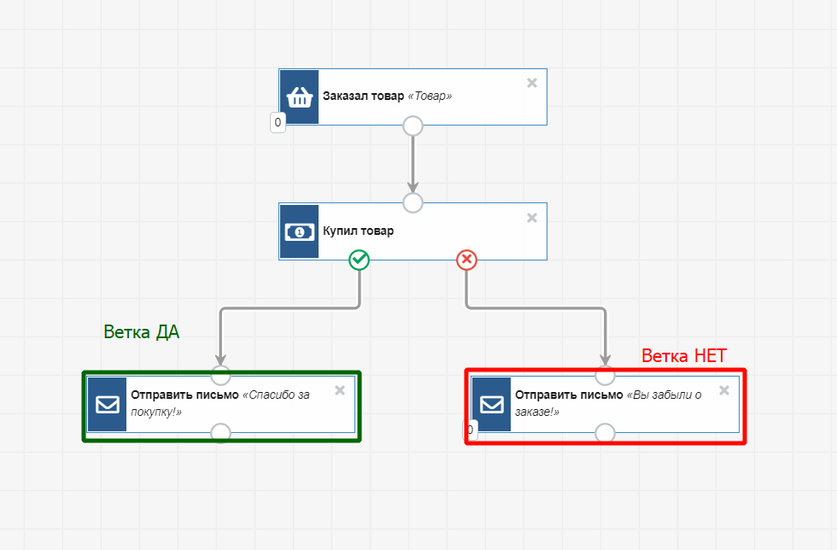Open the Заказал товар «Товар» block label

pyautogui.click(x=387, y=97)
